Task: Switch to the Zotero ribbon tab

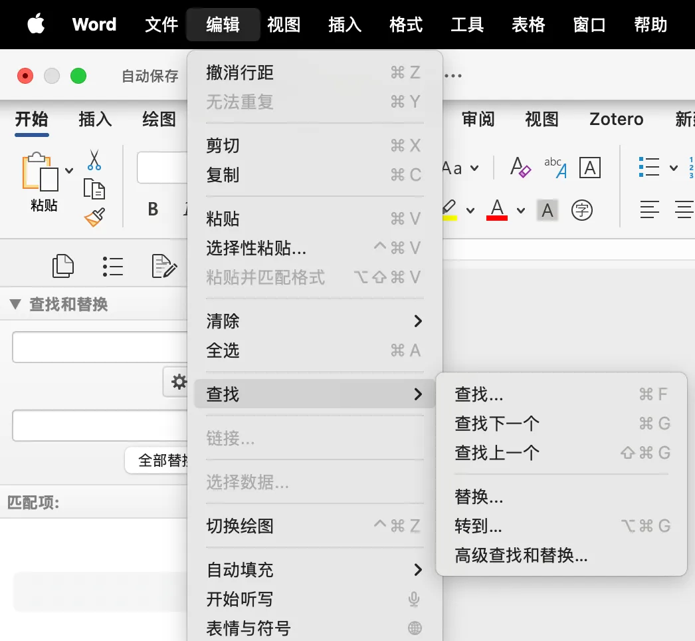Action: [x=616, y=119]
